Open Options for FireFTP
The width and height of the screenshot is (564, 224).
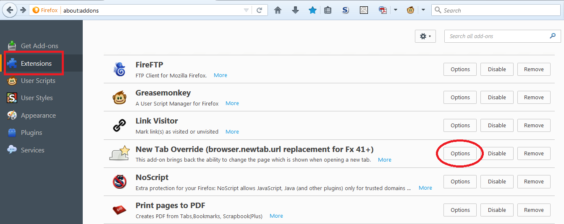(x=460, y=70)
